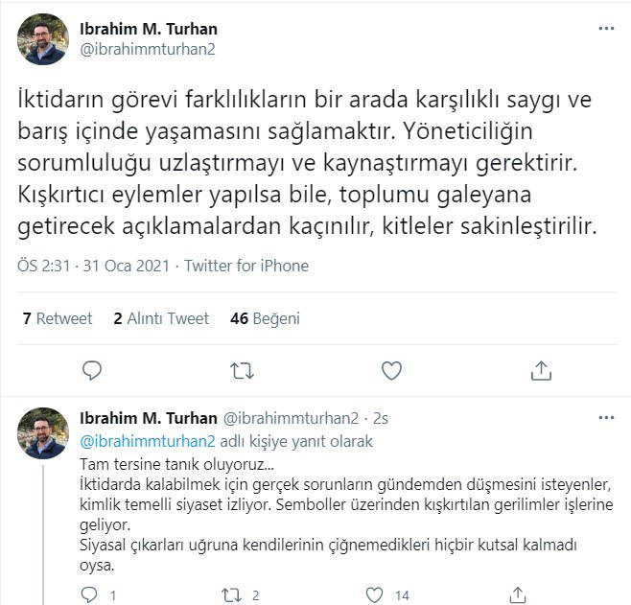The width and height of the screenshot is (631, 605).
Task: Open the Twitter for iPhone source link
Action: click(246, 266)
